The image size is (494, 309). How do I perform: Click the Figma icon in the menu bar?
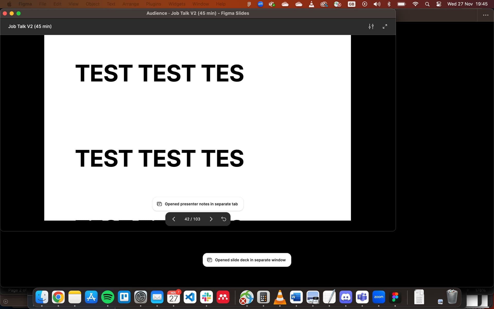[x=249, y=4]
